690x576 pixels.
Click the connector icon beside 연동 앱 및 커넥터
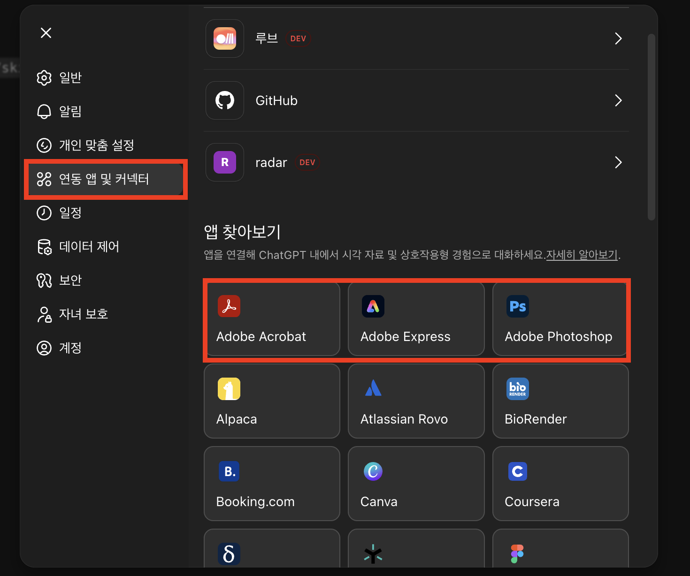click(x=44, y=179)
